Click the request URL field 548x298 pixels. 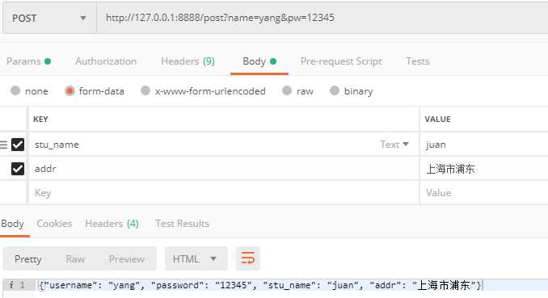click(x=322, y=18)
